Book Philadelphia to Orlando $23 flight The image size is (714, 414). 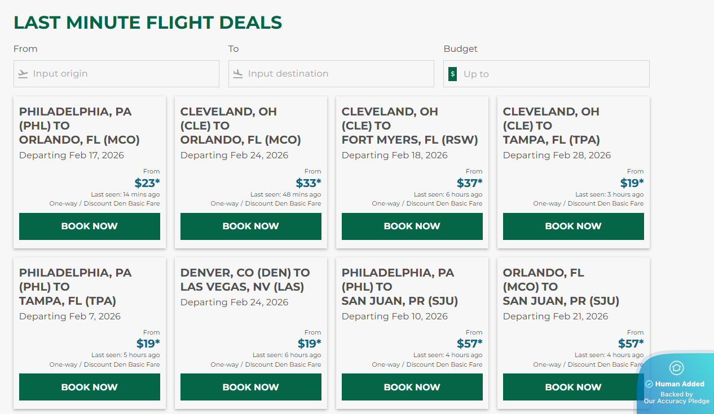(90, 226)
